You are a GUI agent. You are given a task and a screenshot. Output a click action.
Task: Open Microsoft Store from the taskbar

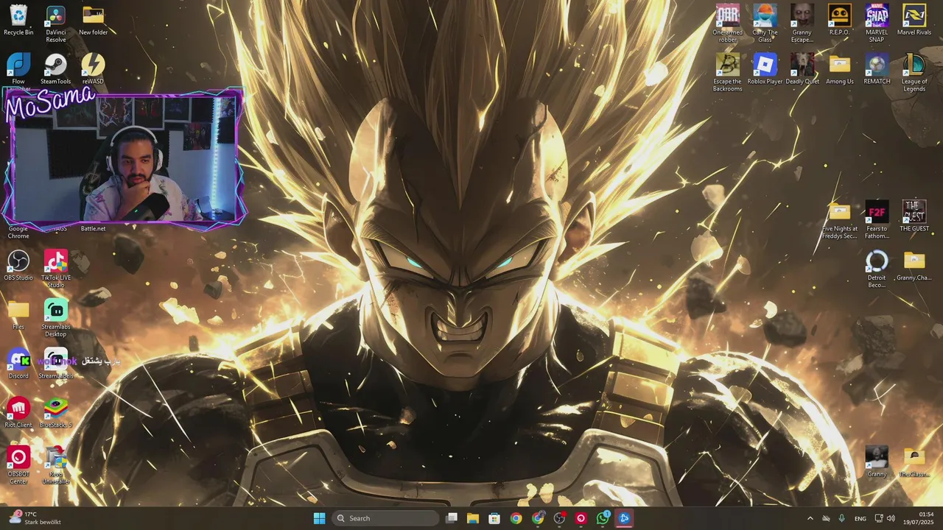tap(494, 518)
